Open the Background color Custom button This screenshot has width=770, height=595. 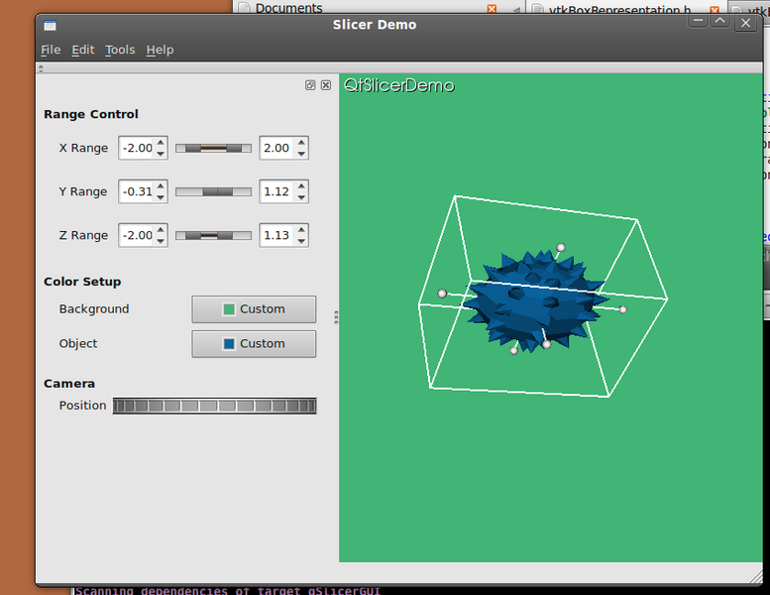point(254,309)
